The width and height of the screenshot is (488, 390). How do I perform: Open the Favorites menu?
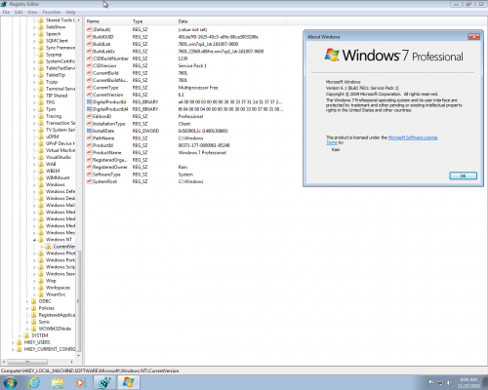(x=52, y=12)
